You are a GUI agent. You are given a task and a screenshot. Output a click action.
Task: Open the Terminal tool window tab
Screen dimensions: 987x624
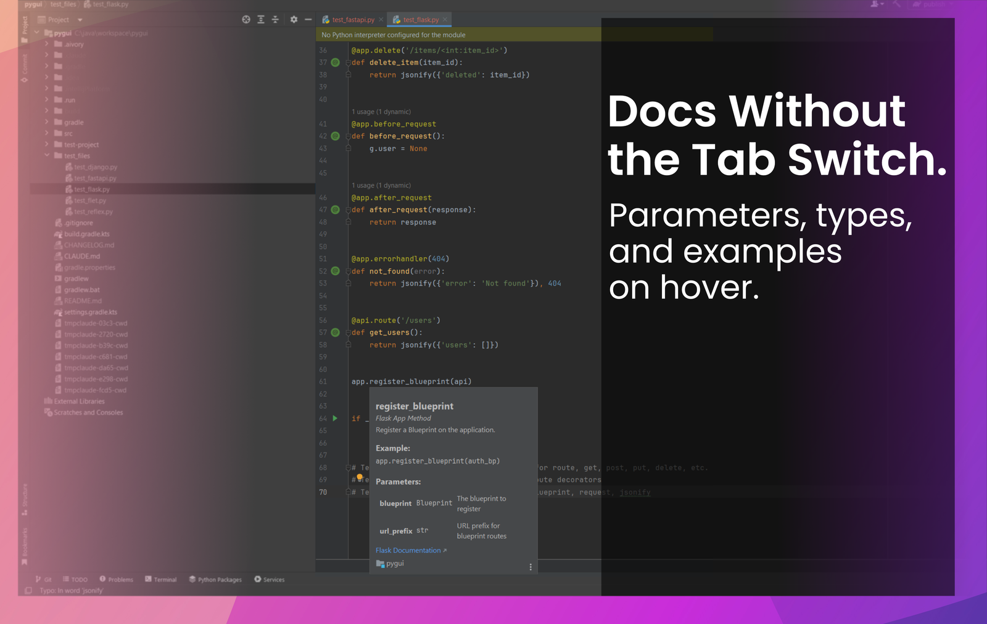160,580
